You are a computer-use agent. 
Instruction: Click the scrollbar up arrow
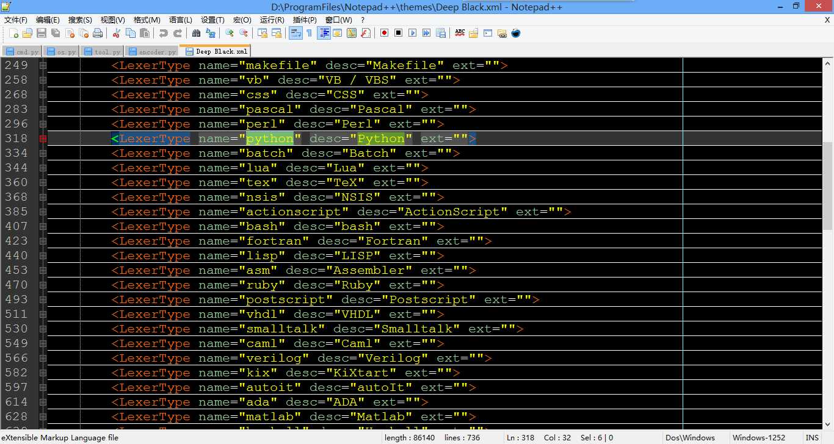[x=828, y=63]
